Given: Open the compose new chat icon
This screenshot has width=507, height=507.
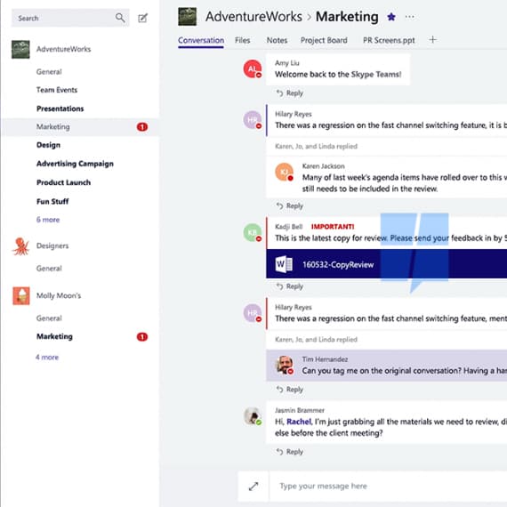Looking at the screenshot, I should [142, 18].
